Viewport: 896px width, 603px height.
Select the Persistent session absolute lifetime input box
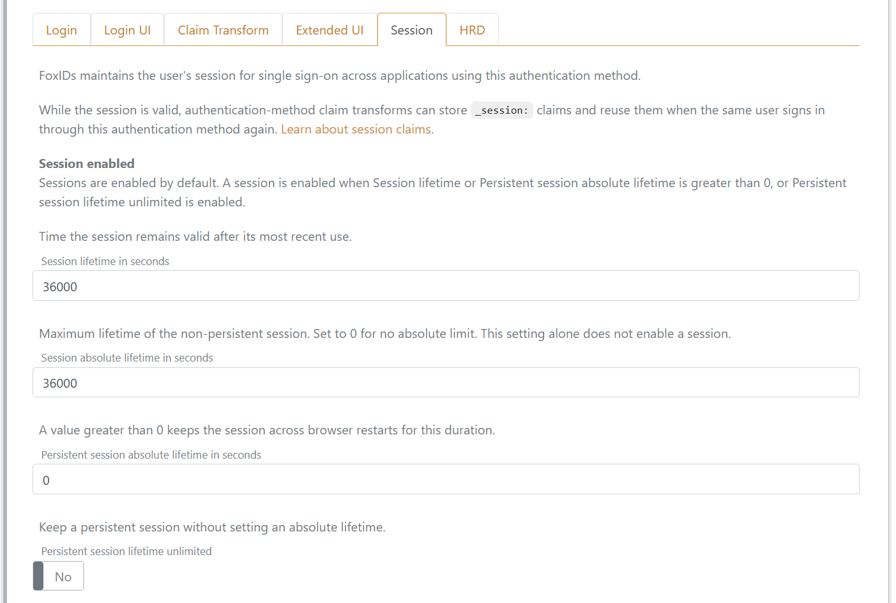[446, 480]
